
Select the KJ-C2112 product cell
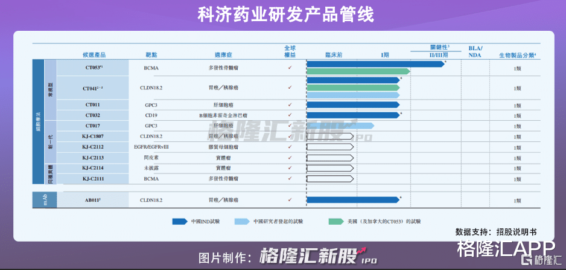(93, 147)
